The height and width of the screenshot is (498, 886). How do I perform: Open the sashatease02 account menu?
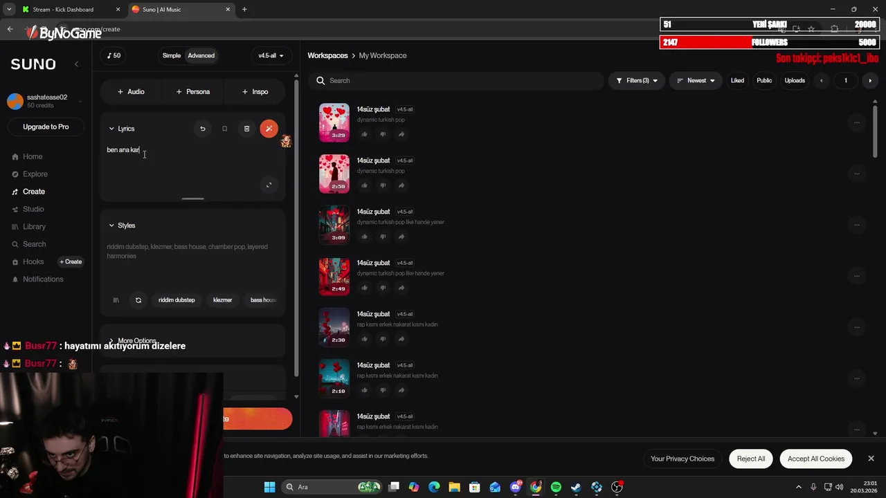pyautogui.click(x=46, y=101)
